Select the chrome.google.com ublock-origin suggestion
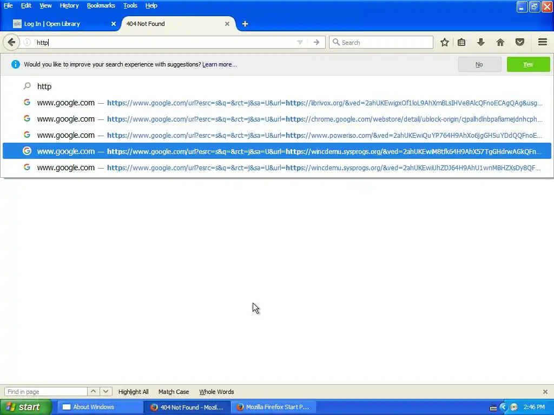The height and width of the screenshot is (415, 554). pyautogui.click(x=277, y=119)
